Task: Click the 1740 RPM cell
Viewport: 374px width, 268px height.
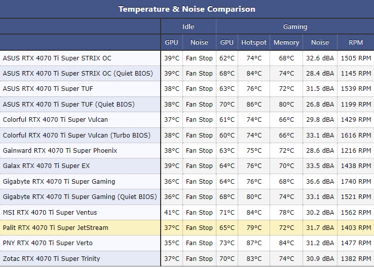Action: click(356, 182)
